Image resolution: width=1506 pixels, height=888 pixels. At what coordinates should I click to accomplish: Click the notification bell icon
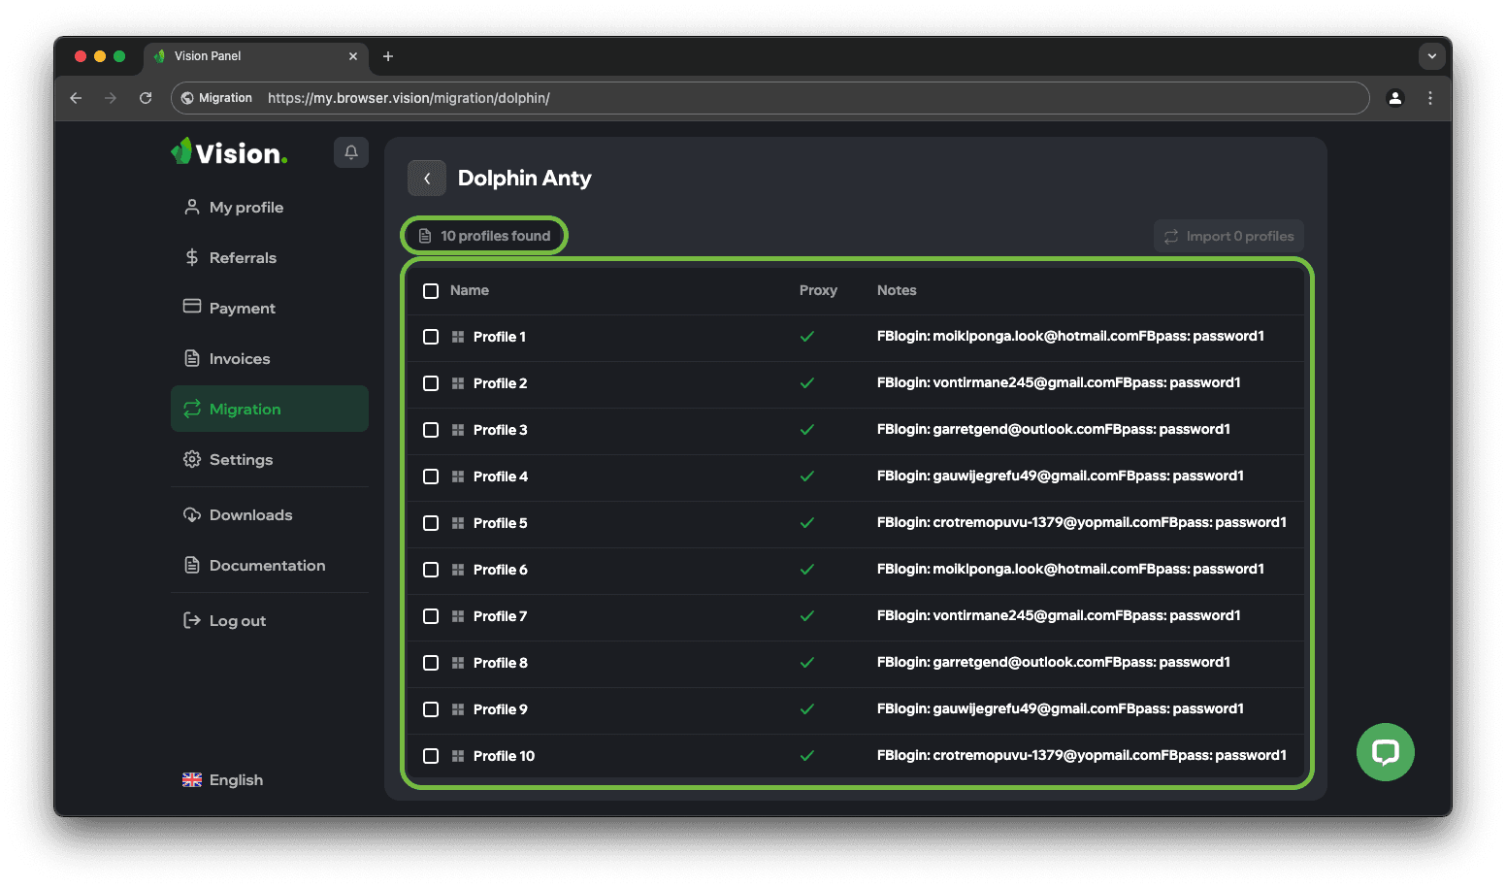coord(351,152)
